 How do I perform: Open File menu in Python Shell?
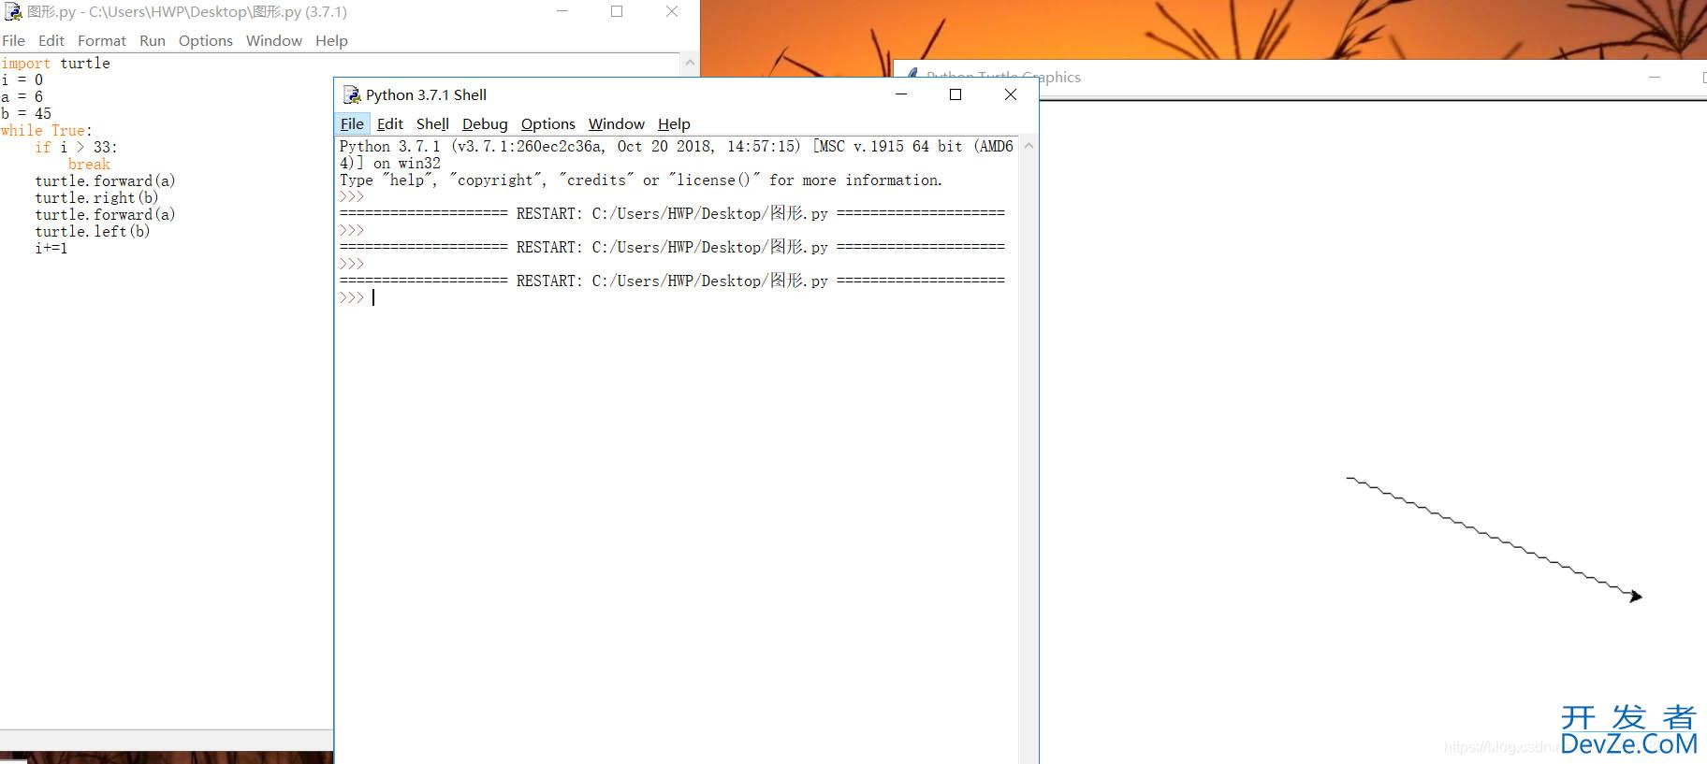pos(352,123)
